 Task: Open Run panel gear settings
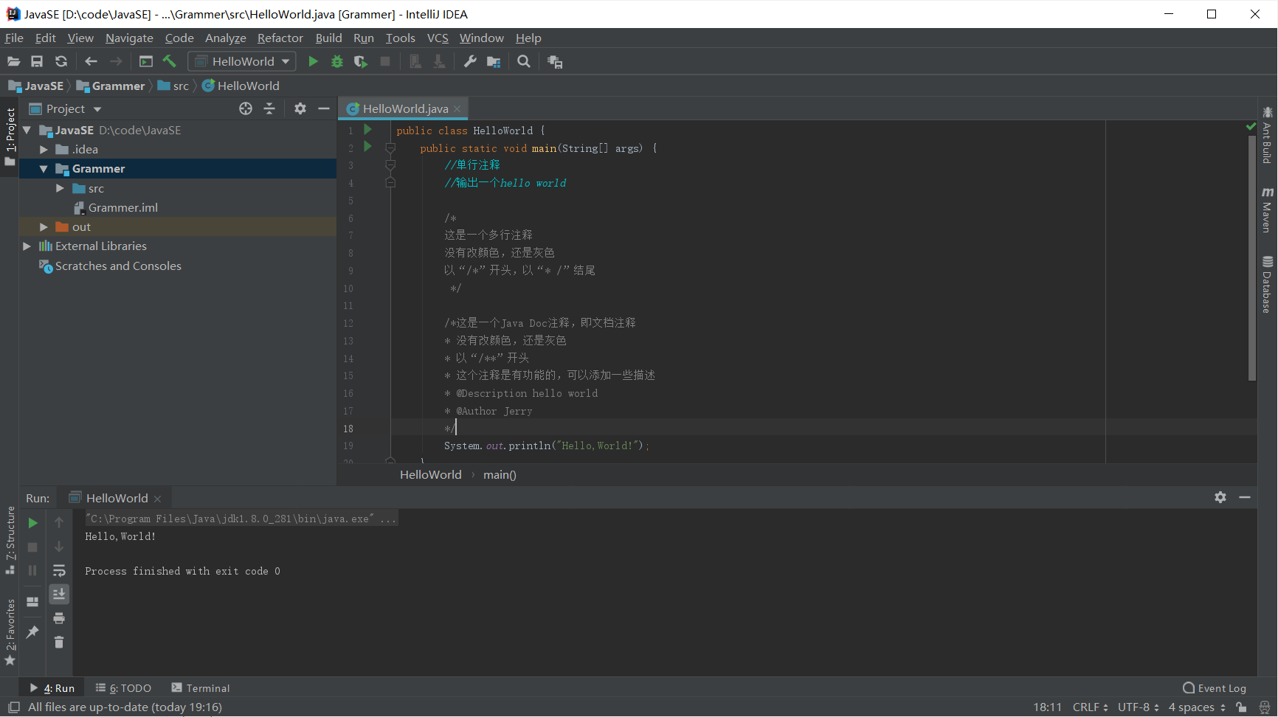[1220, 497]
